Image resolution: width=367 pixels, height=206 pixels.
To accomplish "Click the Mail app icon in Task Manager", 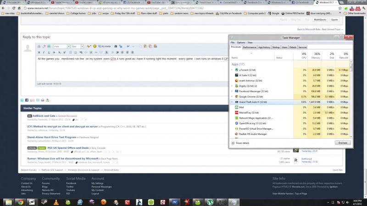I will 236,107.
